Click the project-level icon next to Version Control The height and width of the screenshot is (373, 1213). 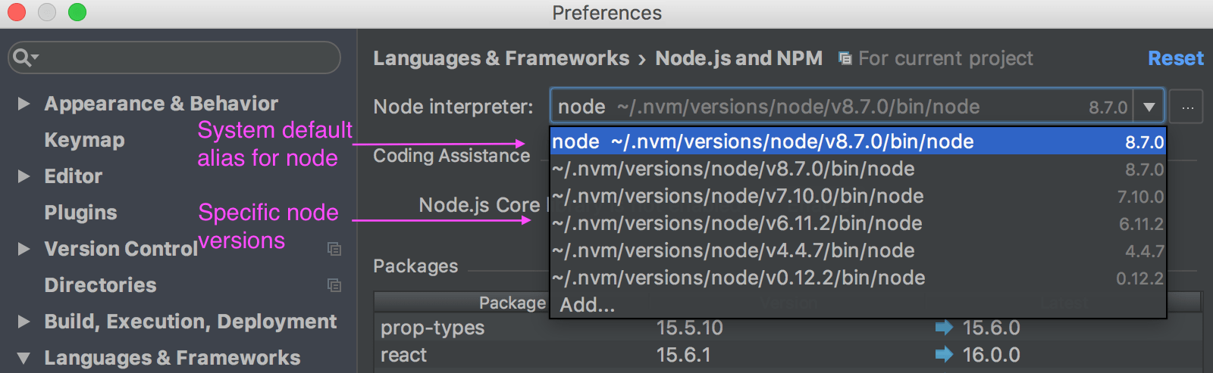point(334,249)
